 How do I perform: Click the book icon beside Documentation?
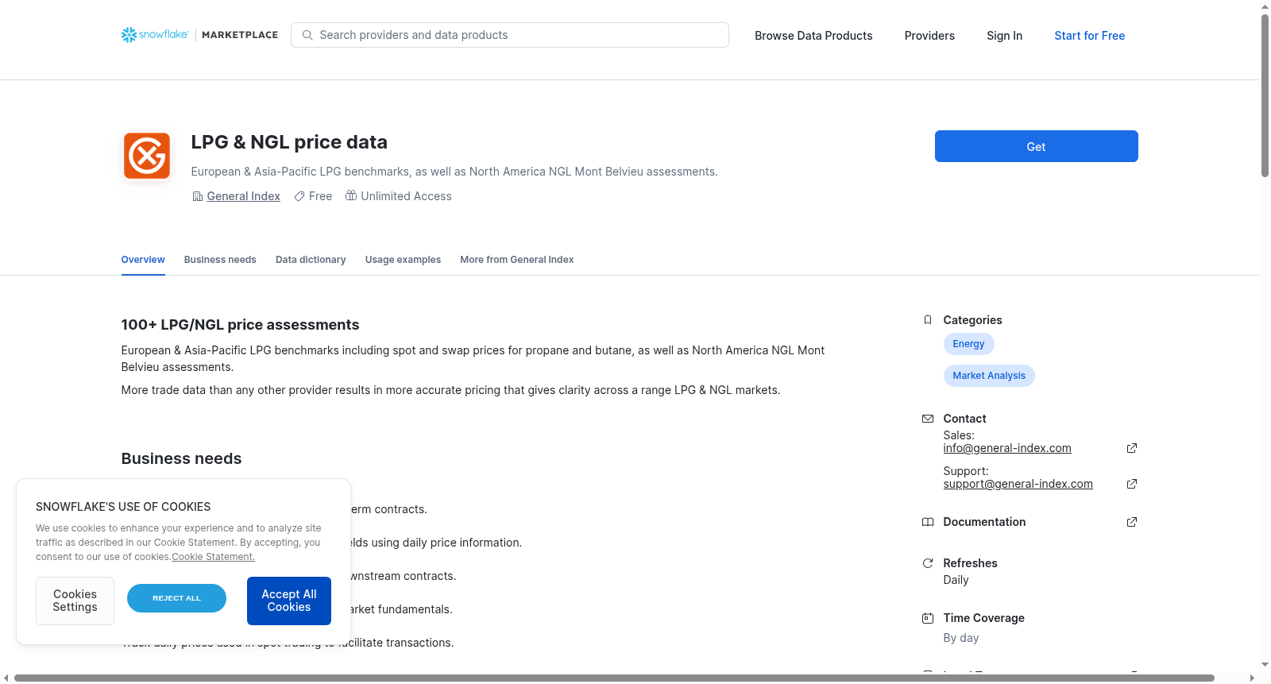click(927, 522)
